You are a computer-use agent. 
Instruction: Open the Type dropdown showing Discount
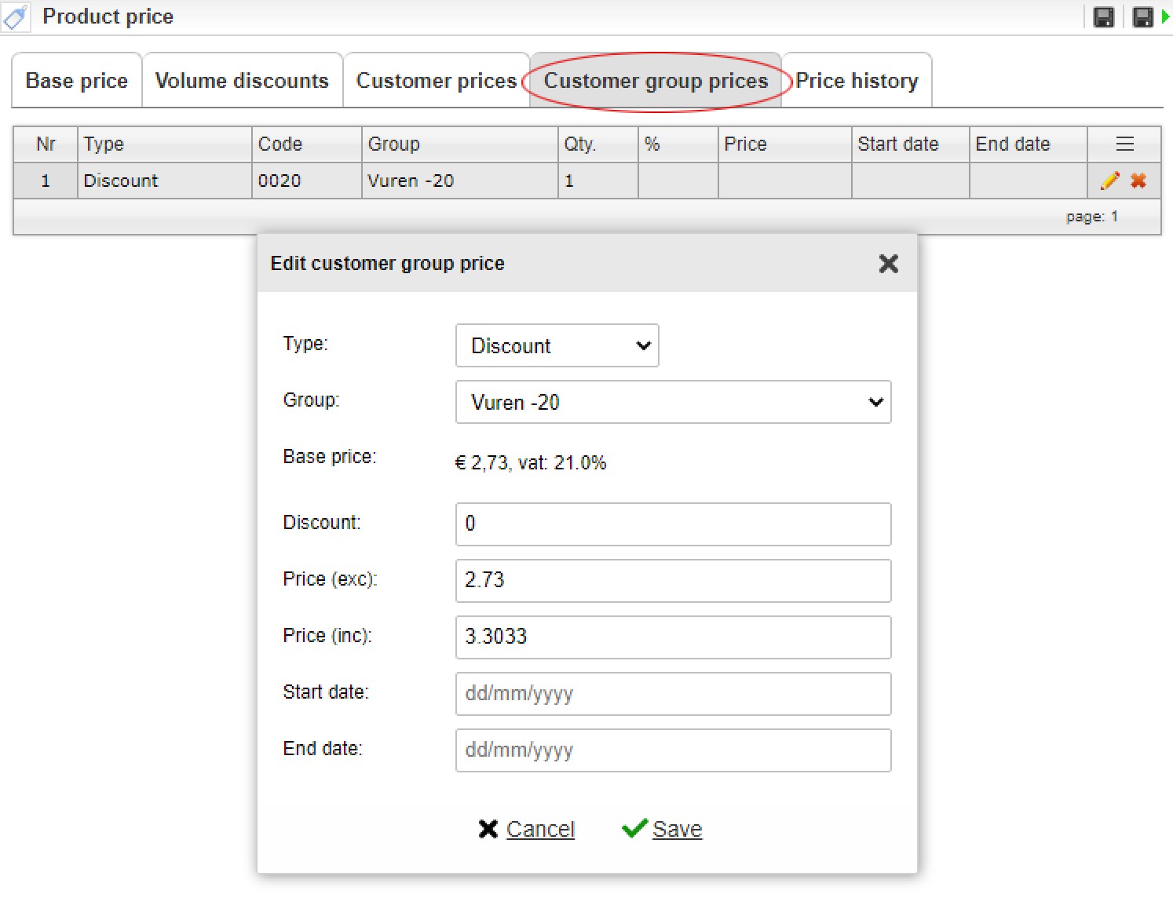point(557,345)
